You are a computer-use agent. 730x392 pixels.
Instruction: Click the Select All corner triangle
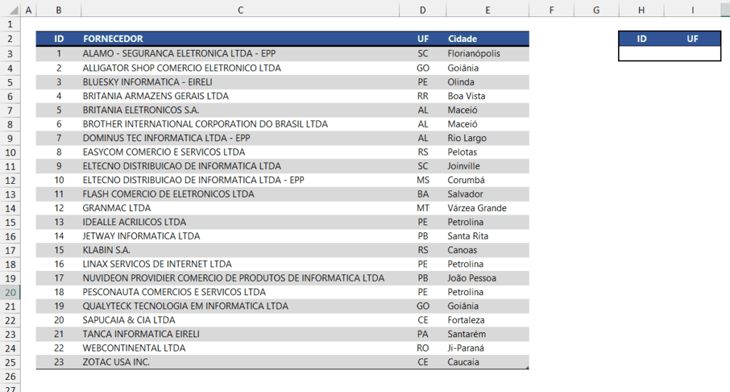tap(14, 10)
